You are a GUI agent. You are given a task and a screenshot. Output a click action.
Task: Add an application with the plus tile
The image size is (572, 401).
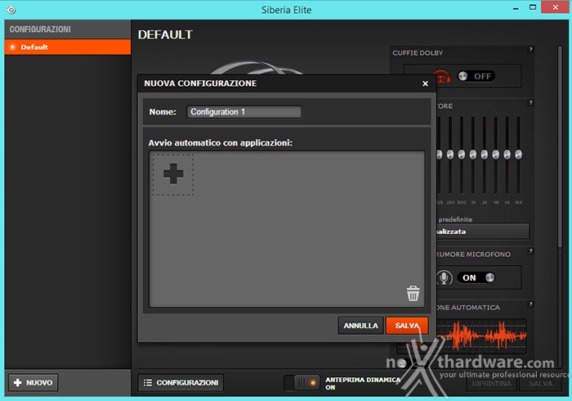pyautogui.click(x=173, y=174)
